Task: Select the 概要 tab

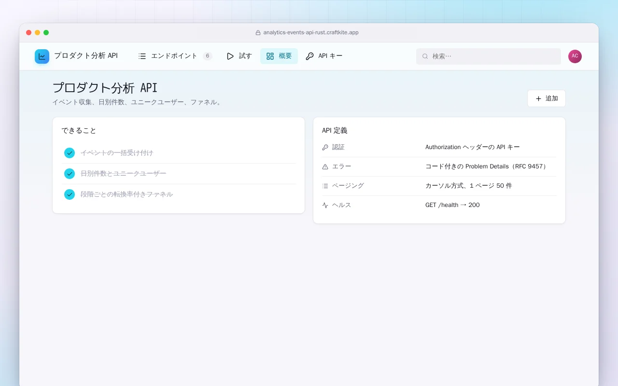Action: click(279, 56)
